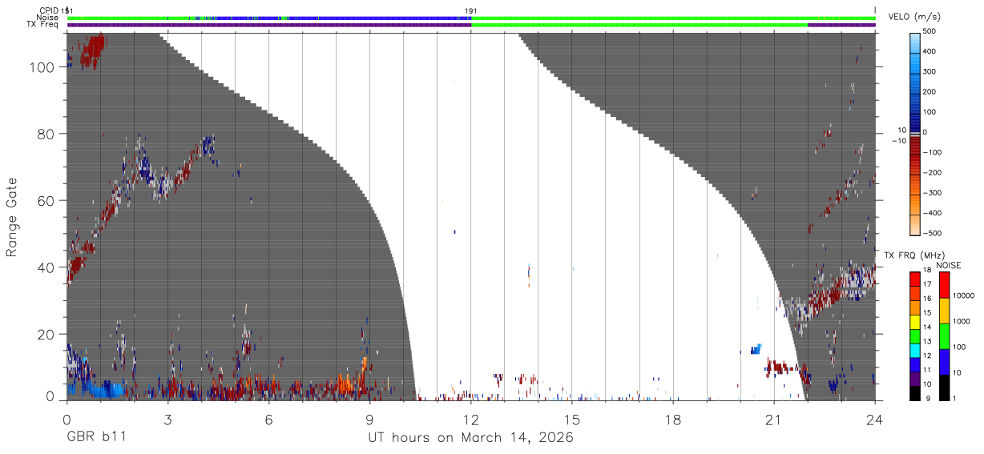Click the 10000 label in NOISE legend
This screenshot has height=454, width=984.
pyautogui.click(x=964, y=295)
